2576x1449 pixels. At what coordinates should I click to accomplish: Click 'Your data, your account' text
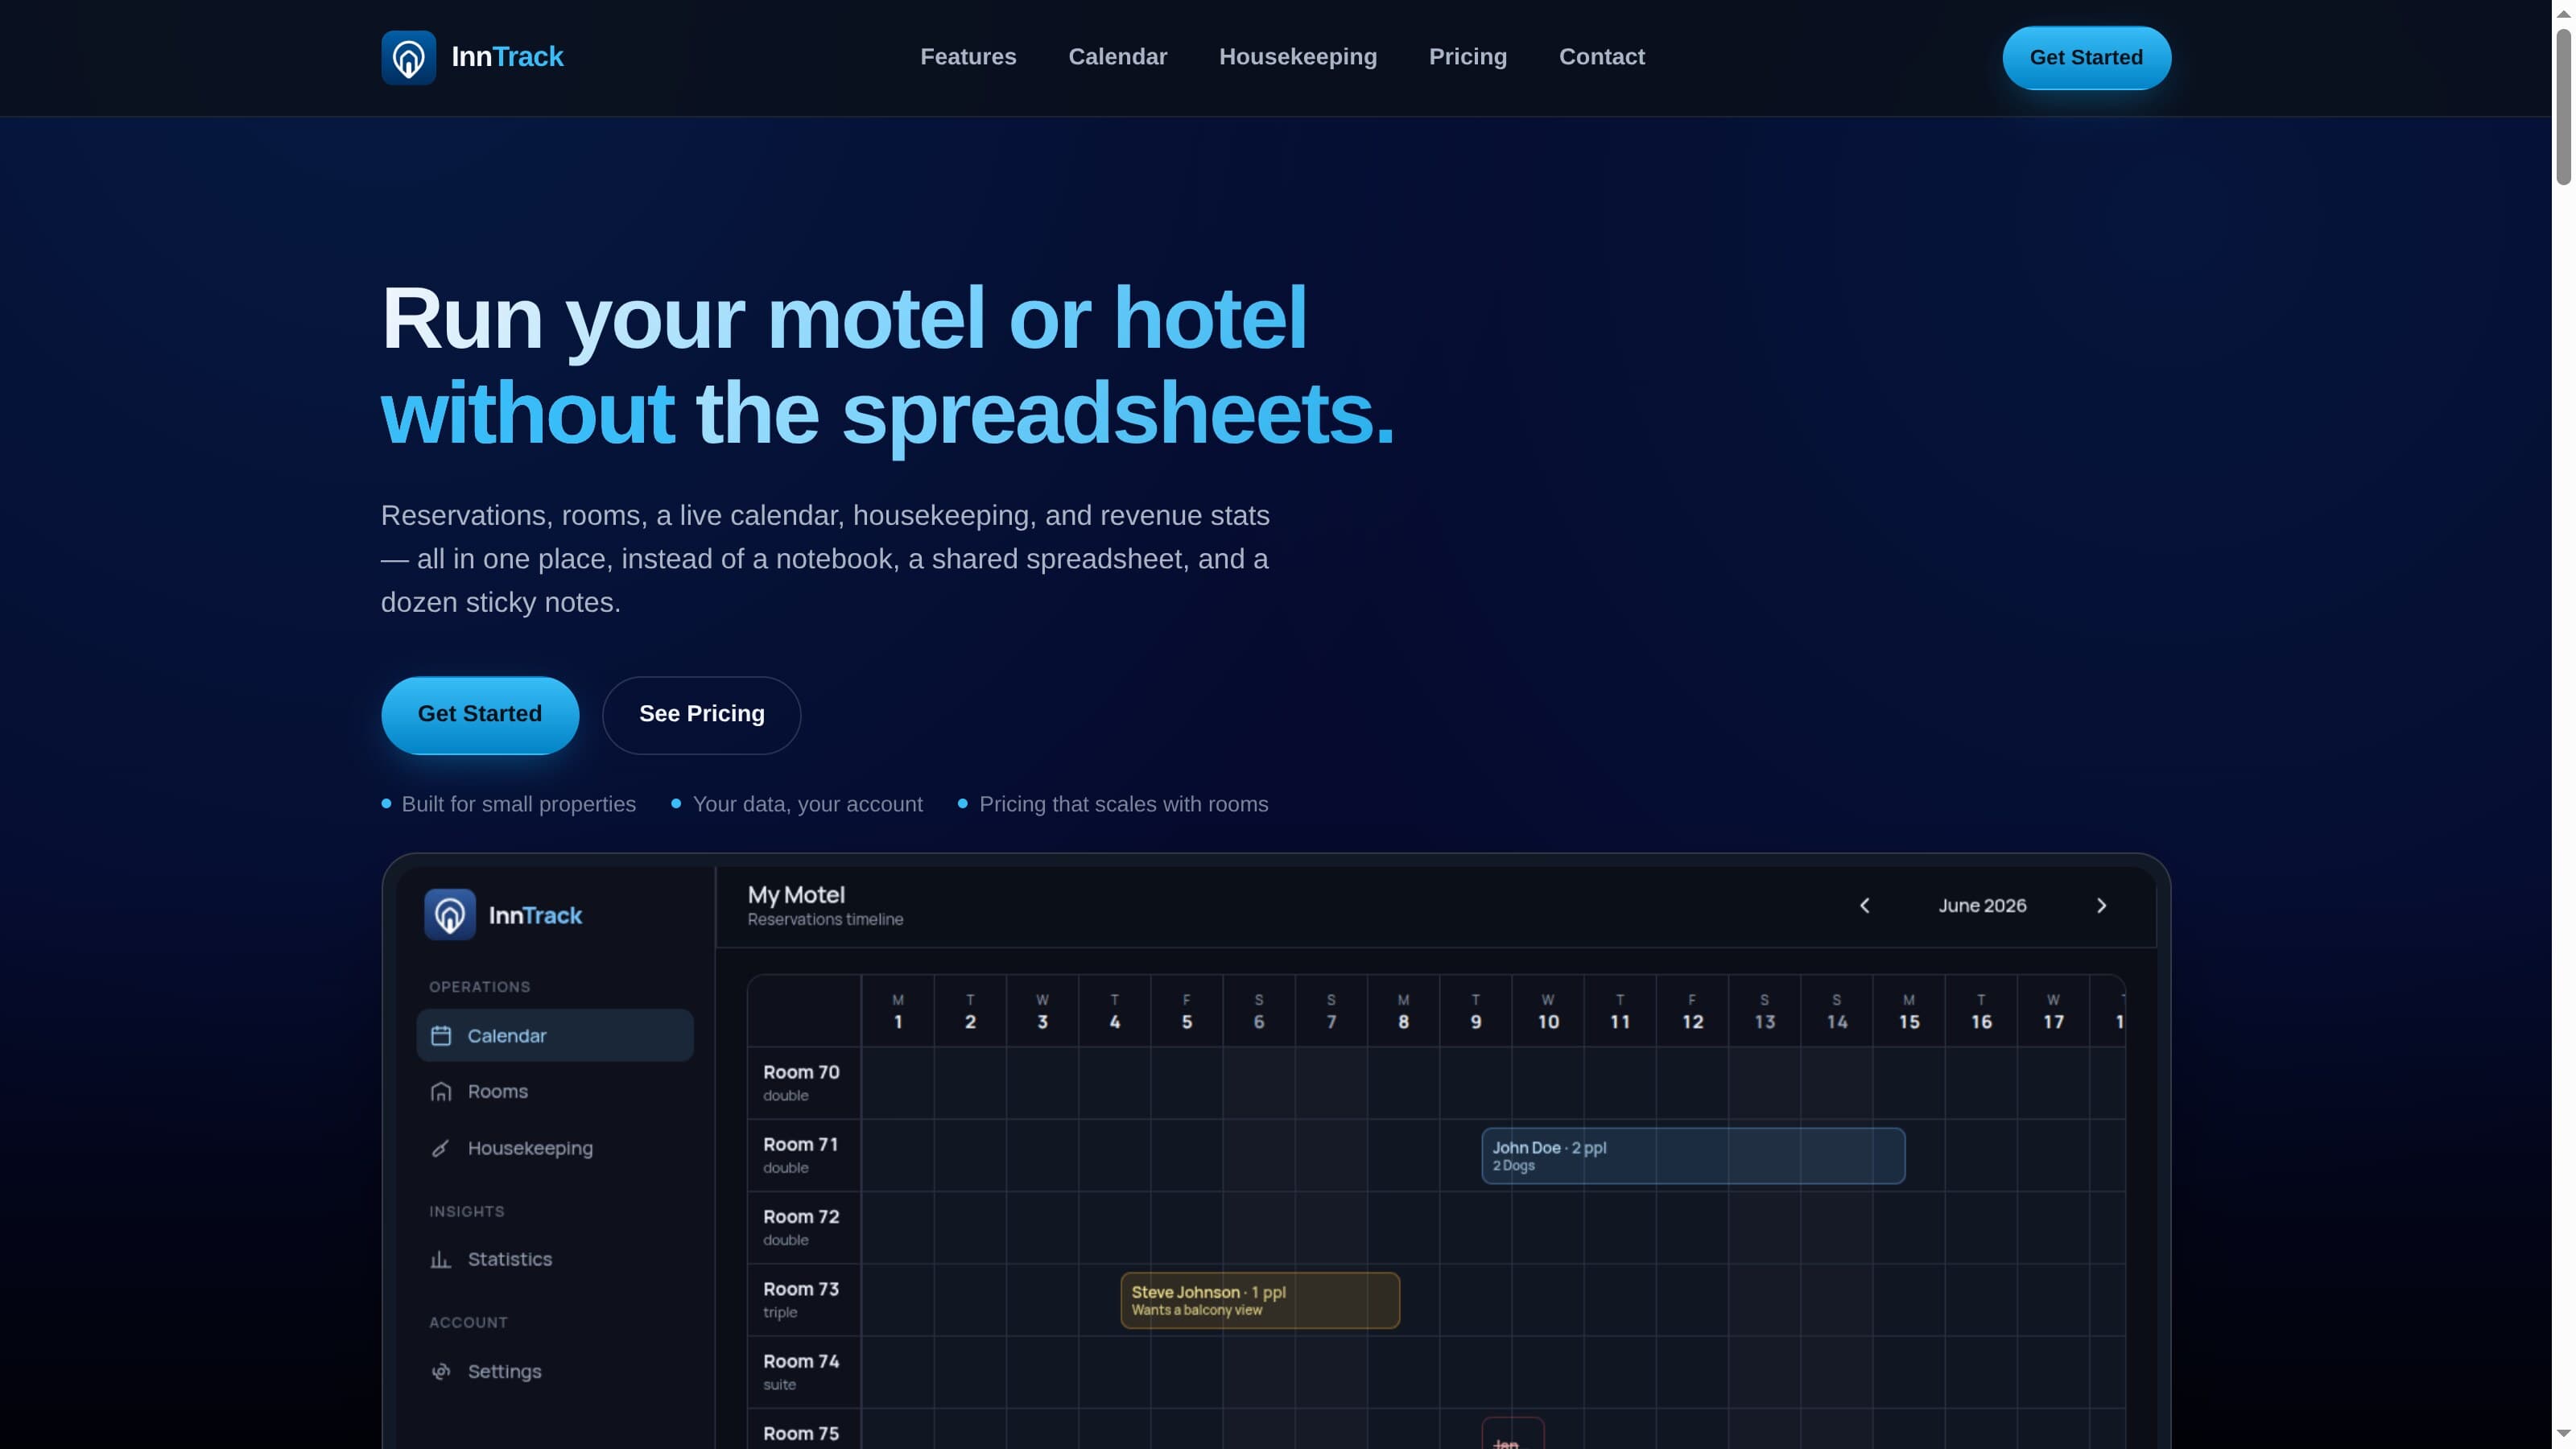point(807,804)
